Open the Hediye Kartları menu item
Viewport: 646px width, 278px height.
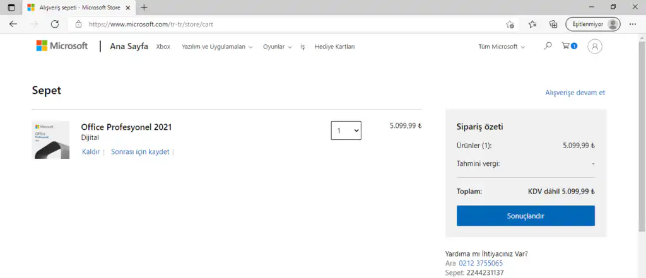(334, 47)
